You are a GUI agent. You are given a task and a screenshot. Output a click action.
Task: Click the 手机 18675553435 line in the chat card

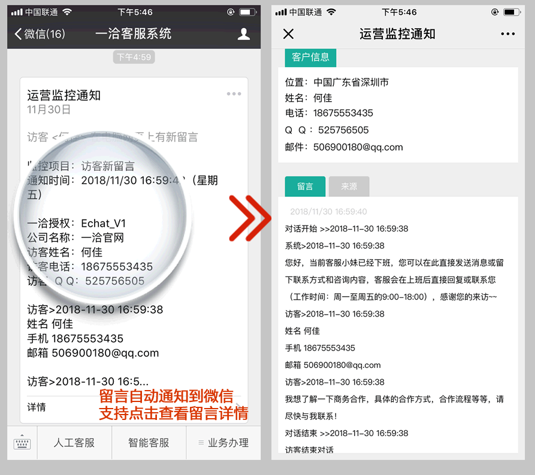[x=75, y=339]
